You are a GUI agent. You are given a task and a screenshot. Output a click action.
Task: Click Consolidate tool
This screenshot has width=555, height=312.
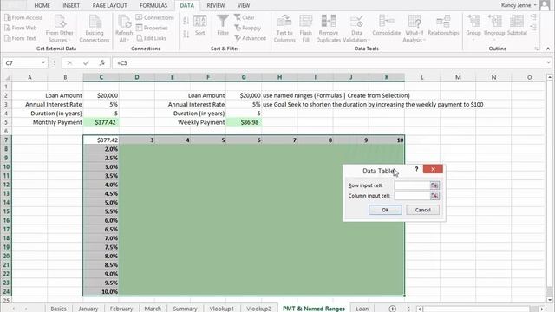tap(387, 25)
